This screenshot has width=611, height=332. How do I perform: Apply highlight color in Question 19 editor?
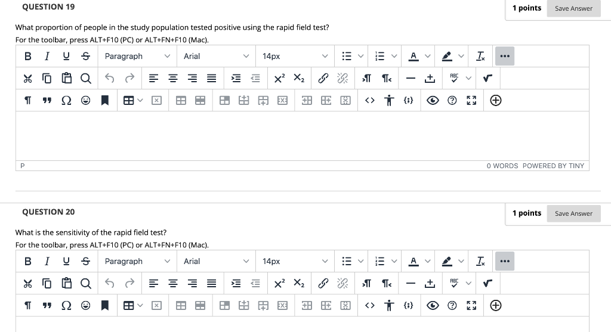(447, 56)
